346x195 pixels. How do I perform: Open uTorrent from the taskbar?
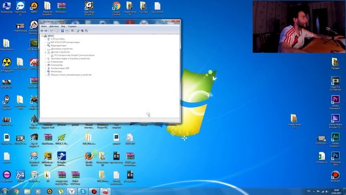(61, 191)
